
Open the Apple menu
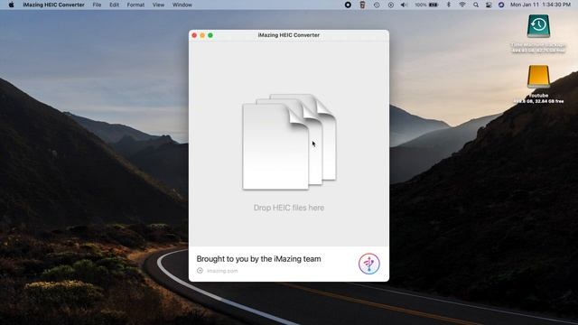[11, 5]
